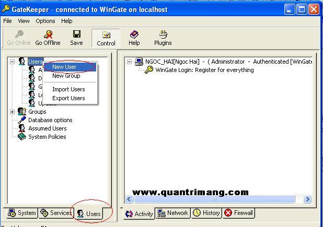Collapse the Users tree node
This screenshot has width=323, height=227.
pos(13,62)
